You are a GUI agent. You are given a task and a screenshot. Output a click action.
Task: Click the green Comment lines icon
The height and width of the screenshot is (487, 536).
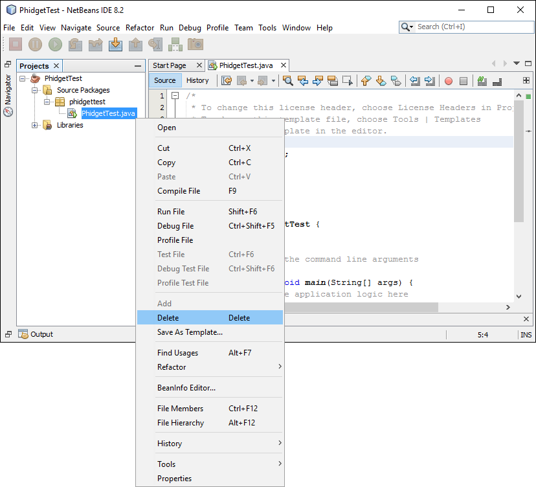pos(482,81)
